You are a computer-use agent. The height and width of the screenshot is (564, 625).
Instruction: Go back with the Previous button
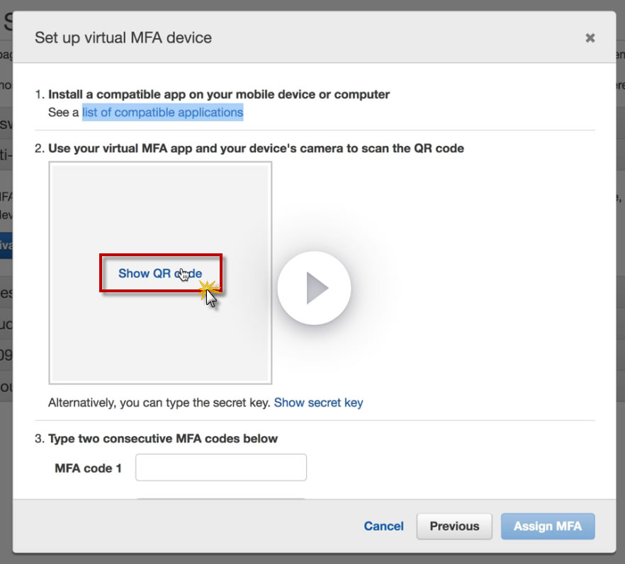(454, 526)
